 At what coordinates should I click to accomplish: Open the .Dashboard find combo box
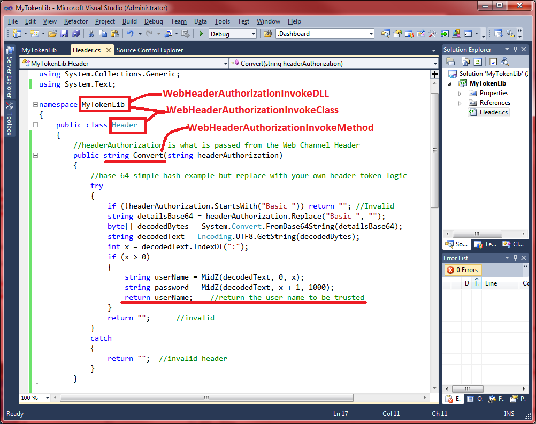point(371,34)
